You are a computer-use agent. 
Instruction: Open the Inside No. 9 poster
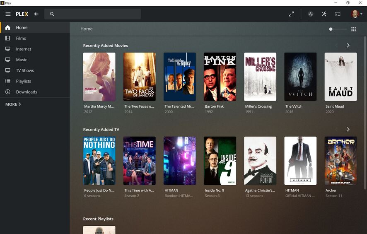220,161
